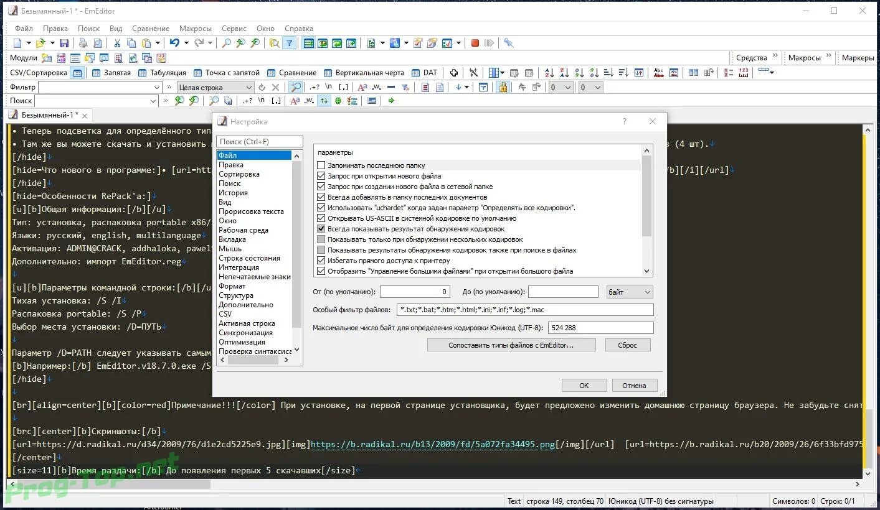The width and height of the screenshot is (880, 510).
Task: Open the Сервис menu
Action: [x=234, y=29]
